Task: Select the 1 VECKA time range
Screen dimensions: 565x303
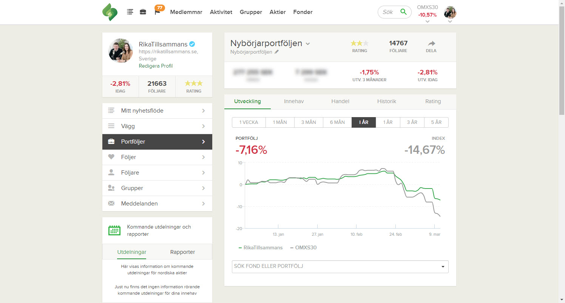Action: point(249,122)
